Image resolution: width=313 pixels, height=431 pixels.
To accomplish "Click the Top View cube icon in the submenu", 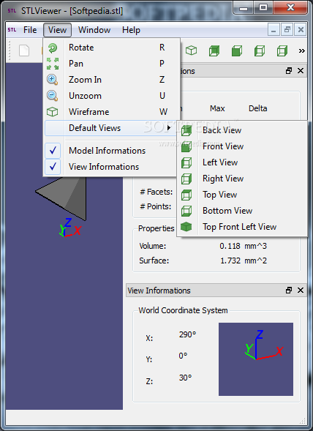I will (186, 195).
